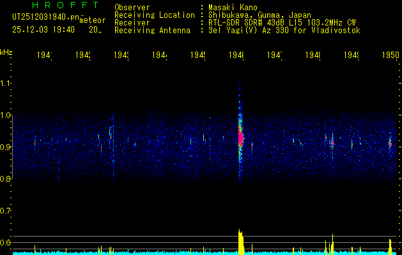This screenshot has width=402, height=255.
Task: Click the 1950 time axis label
Action: click(x=390, y=55)
